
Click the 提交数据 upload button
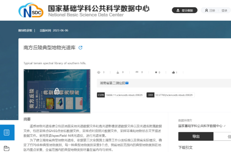[x=185, y=10]
